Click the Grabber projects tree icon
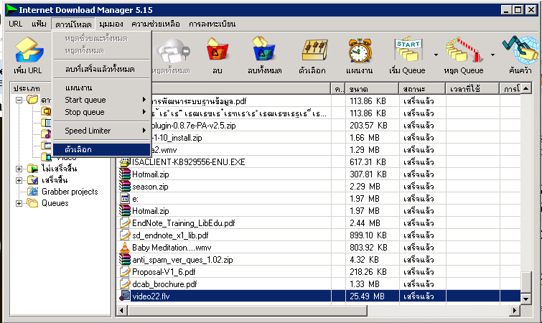 pos(33,192)
